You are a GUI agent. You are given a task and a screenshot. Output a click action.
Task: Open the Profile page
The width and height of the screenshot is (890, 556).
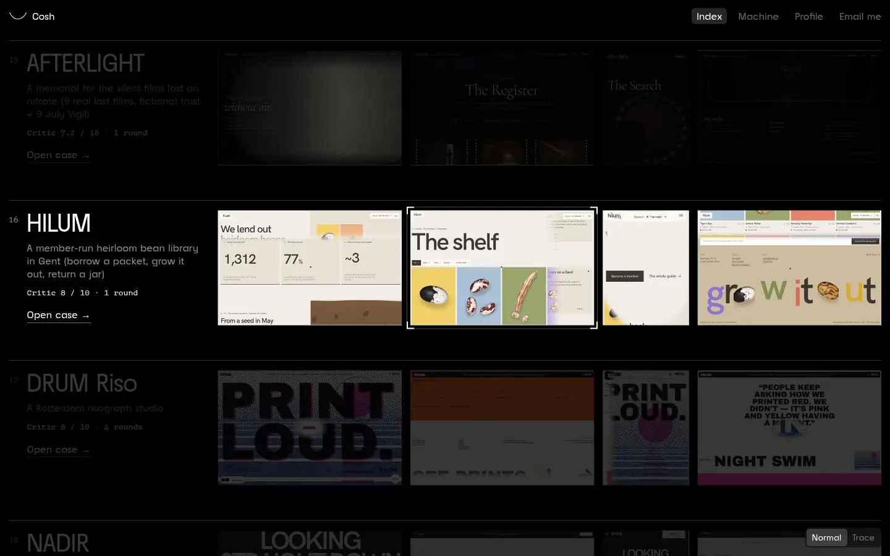tap(808, 17)
